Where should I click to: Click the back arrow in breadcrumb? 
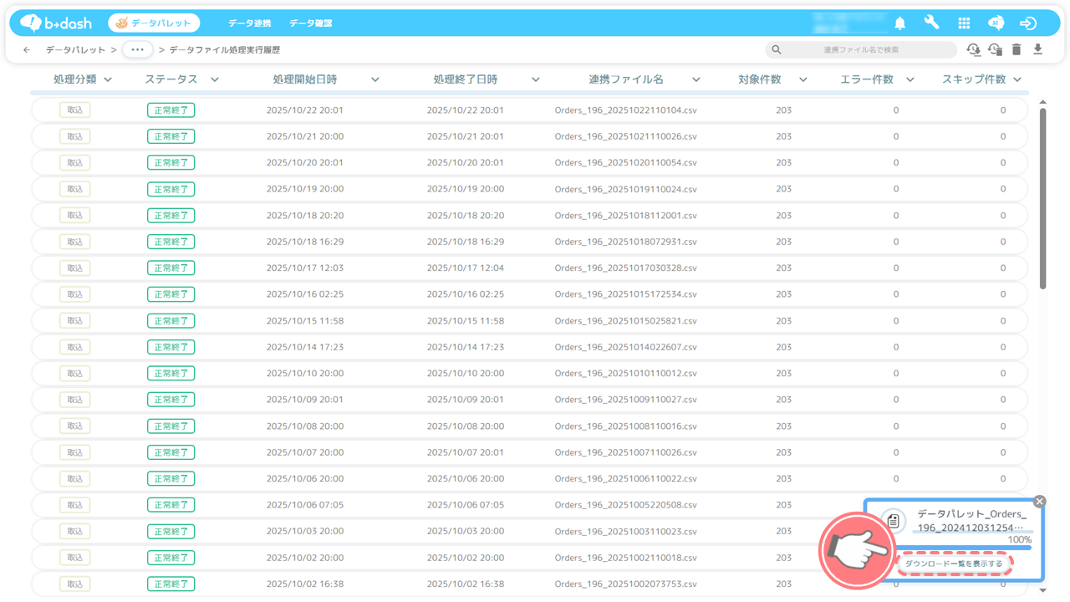(27, 50)
